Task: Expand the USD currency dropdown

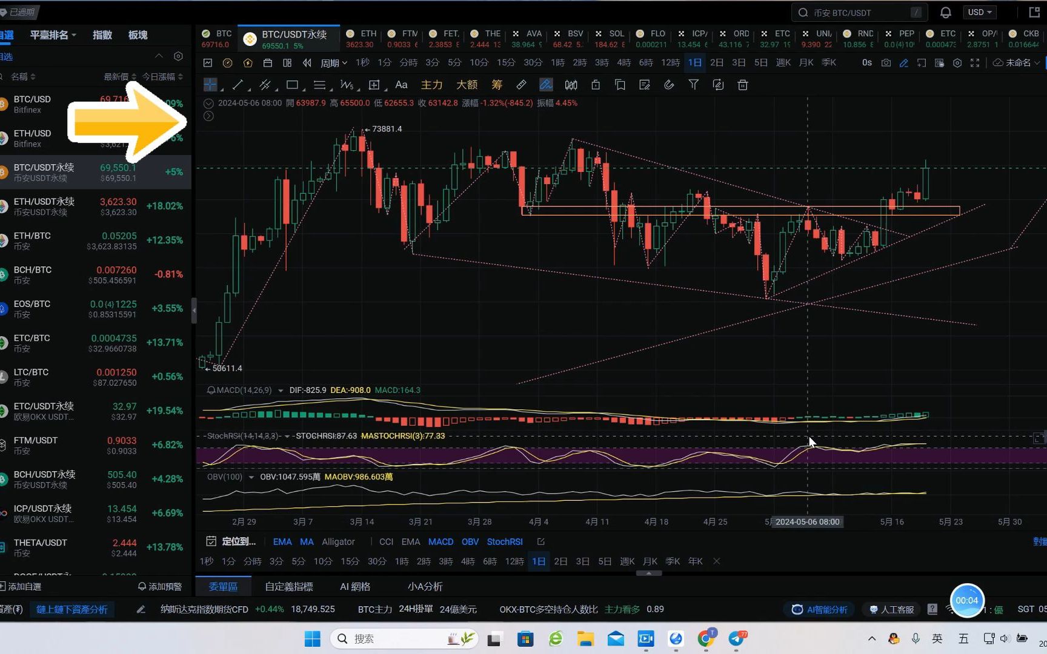Action: 980,12
